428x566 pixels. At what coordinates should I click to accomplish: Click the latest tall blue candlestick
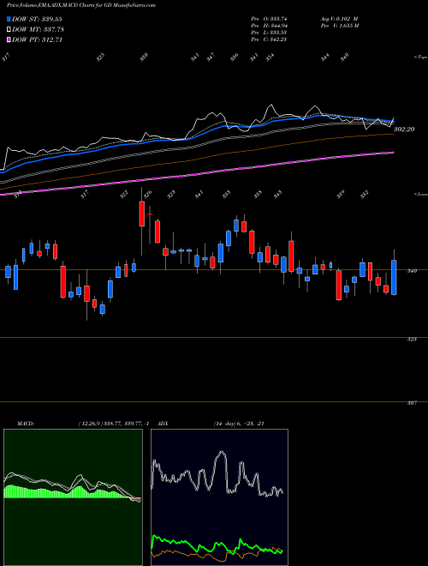394,278
